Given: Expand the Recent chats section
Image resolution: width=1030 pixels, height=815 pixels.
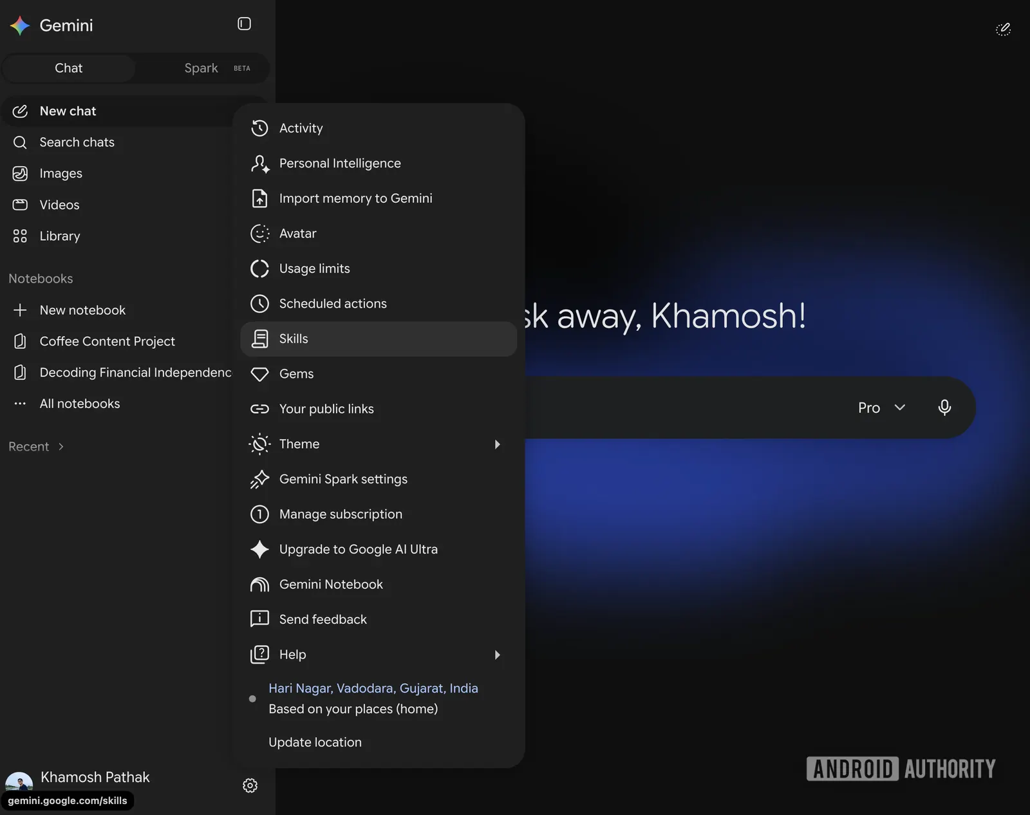Looking at the screenshot, I should tap(36, 446).
